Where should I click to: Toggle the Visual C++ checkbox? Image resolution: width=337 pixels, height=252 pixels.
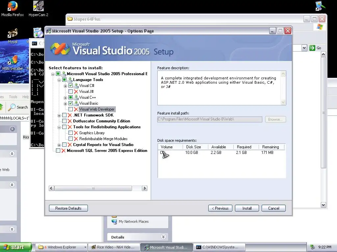tap(70, 97)
